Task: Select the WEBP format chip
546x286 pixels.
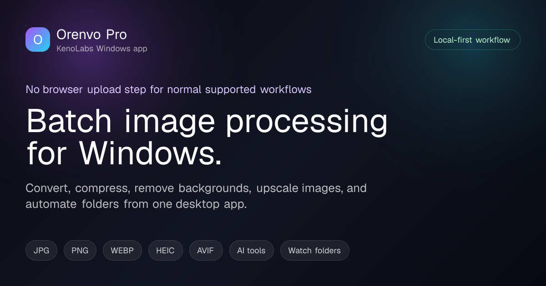Action: (122, 251)
